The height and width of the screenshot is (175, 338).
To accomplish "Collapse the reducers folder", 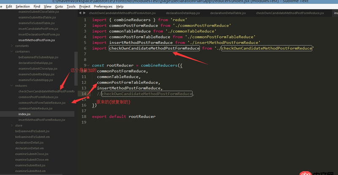I will (x=12, y=86).
